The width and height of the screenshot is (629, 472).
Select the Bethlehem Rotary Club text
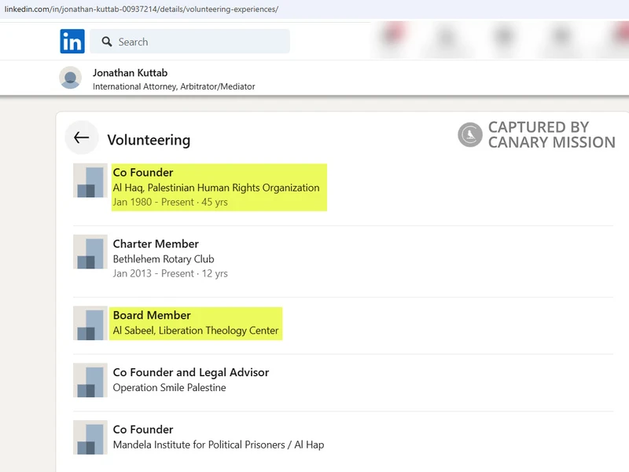pyautogui.click(x=164, y=259)
